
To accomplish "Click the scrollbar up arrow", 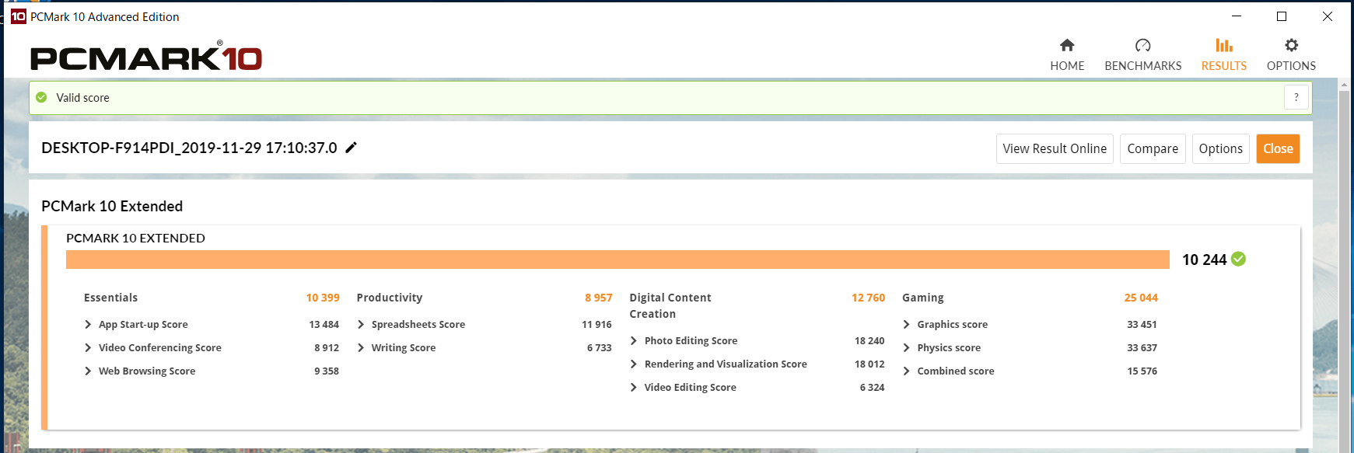I will pyautogui.click(x=1344, y=84).
